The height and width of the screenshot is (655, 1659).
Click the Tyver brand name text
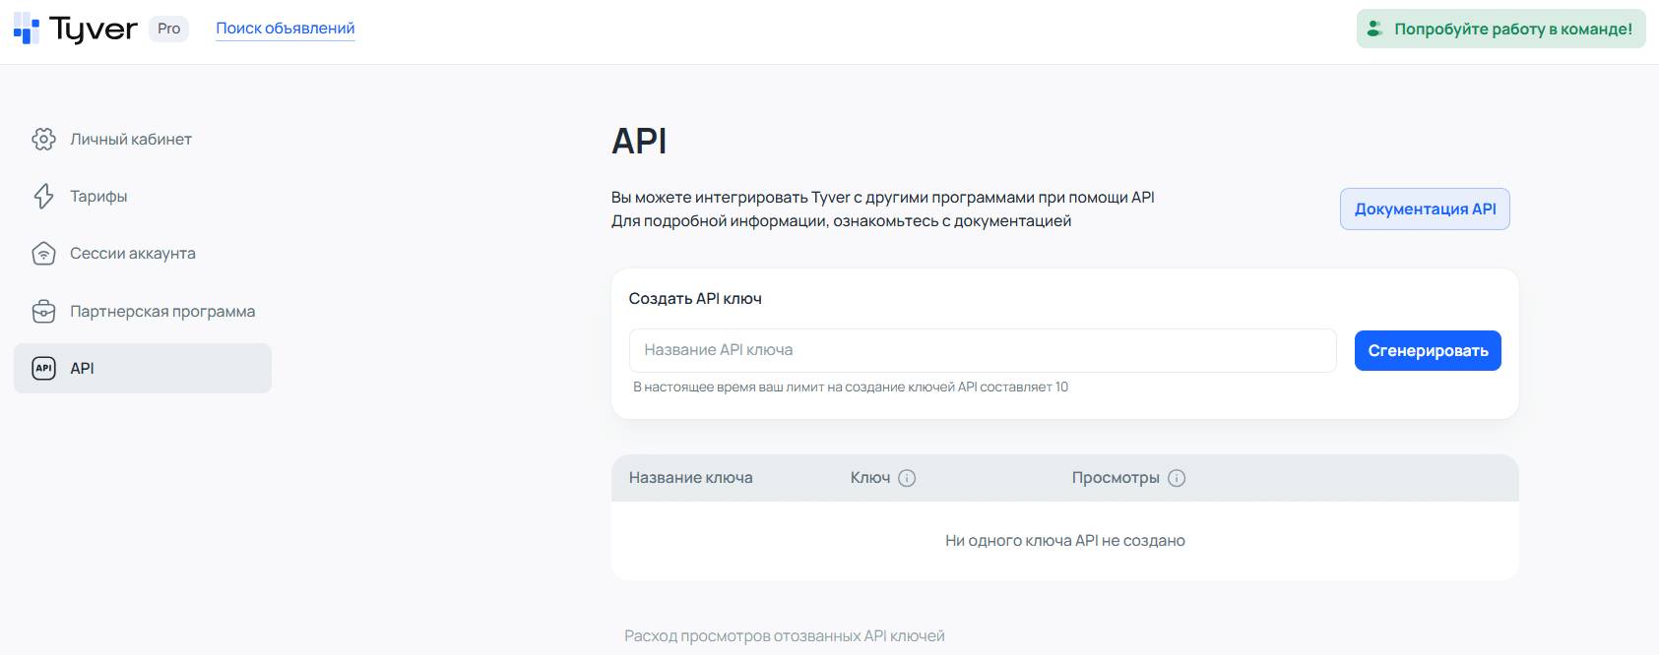coord(94,30)
